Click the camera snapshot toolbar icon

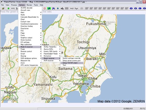[x=82, y=8]
